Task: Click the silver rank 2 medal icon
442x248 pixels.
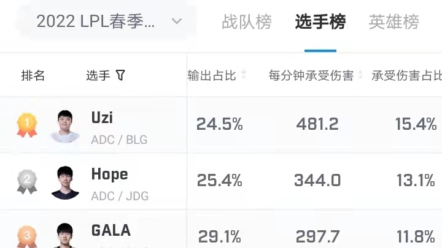Action: pyautogui.click(x=27, y=182)
